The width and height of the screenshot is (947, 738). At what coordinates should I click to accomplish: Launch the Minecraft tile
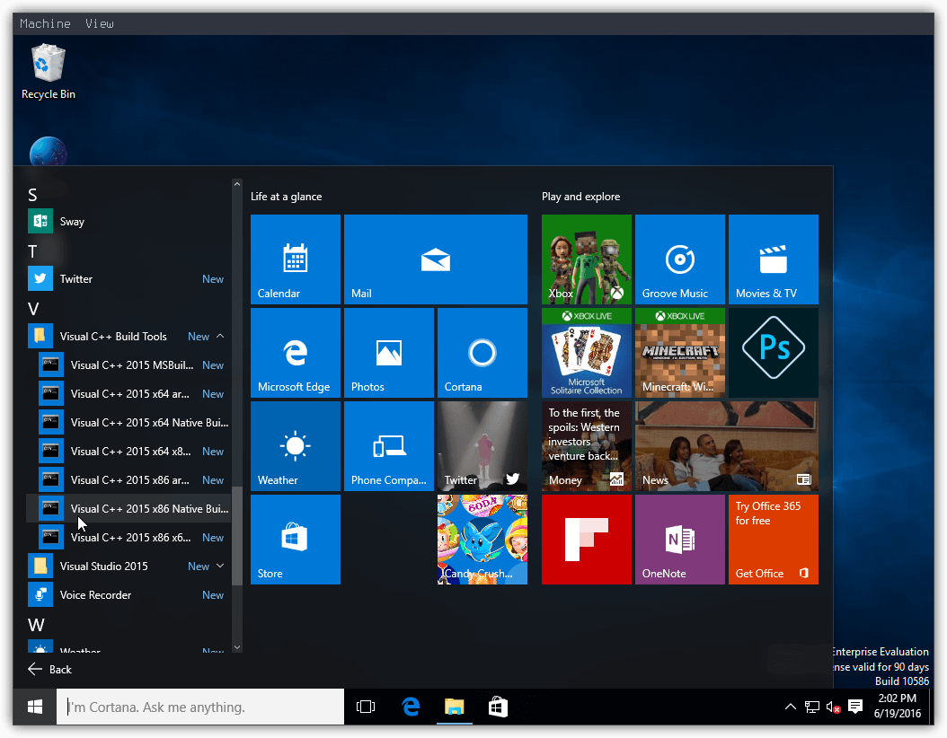pyautogui.click(x=680, y=353)
